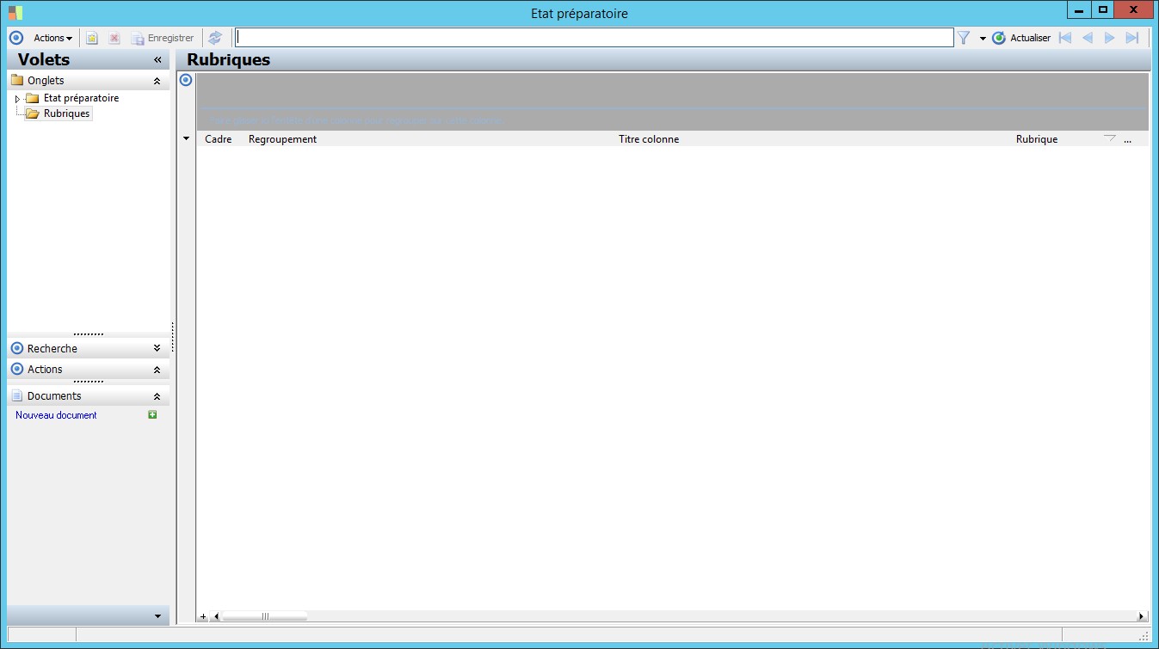Sort by the Titre colonne header
This screenshot has height=649, width=1159.
649,139
